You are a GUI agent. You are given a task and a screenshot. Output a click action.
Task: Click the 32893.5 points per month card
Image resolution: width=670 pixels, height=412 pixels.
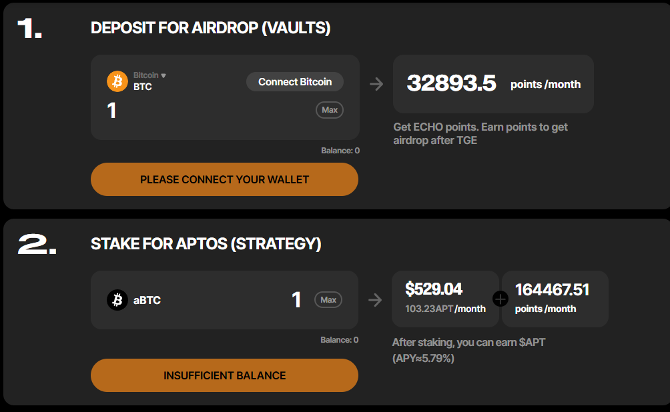pos(493,84)
